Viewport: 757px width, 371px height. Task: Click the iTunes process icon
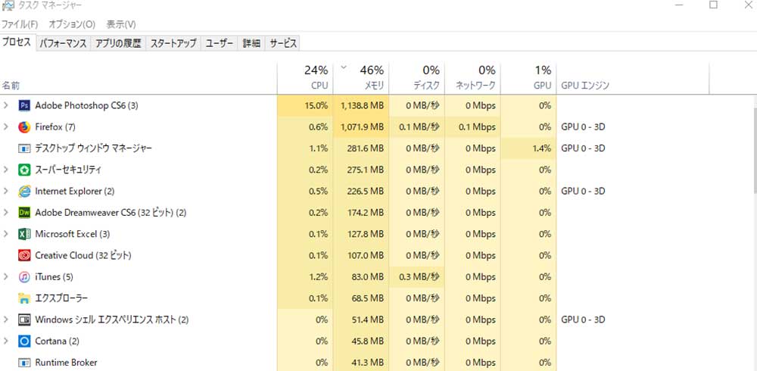point(24,277)
